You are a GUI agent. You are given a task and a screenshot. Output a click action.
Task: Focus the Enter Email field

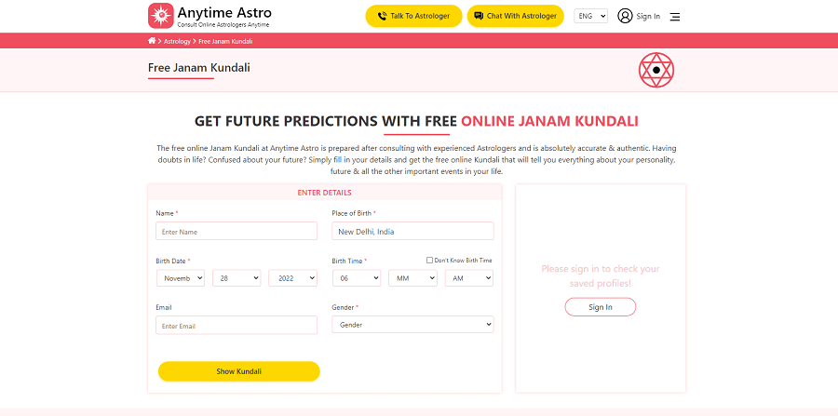[x=237, y=325]
